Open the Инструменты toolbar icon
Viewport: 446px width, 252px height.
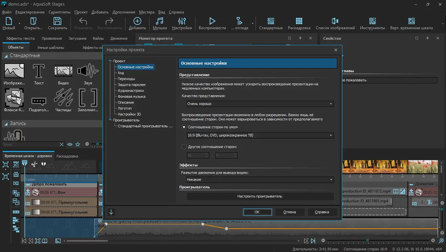click(372, 21)
